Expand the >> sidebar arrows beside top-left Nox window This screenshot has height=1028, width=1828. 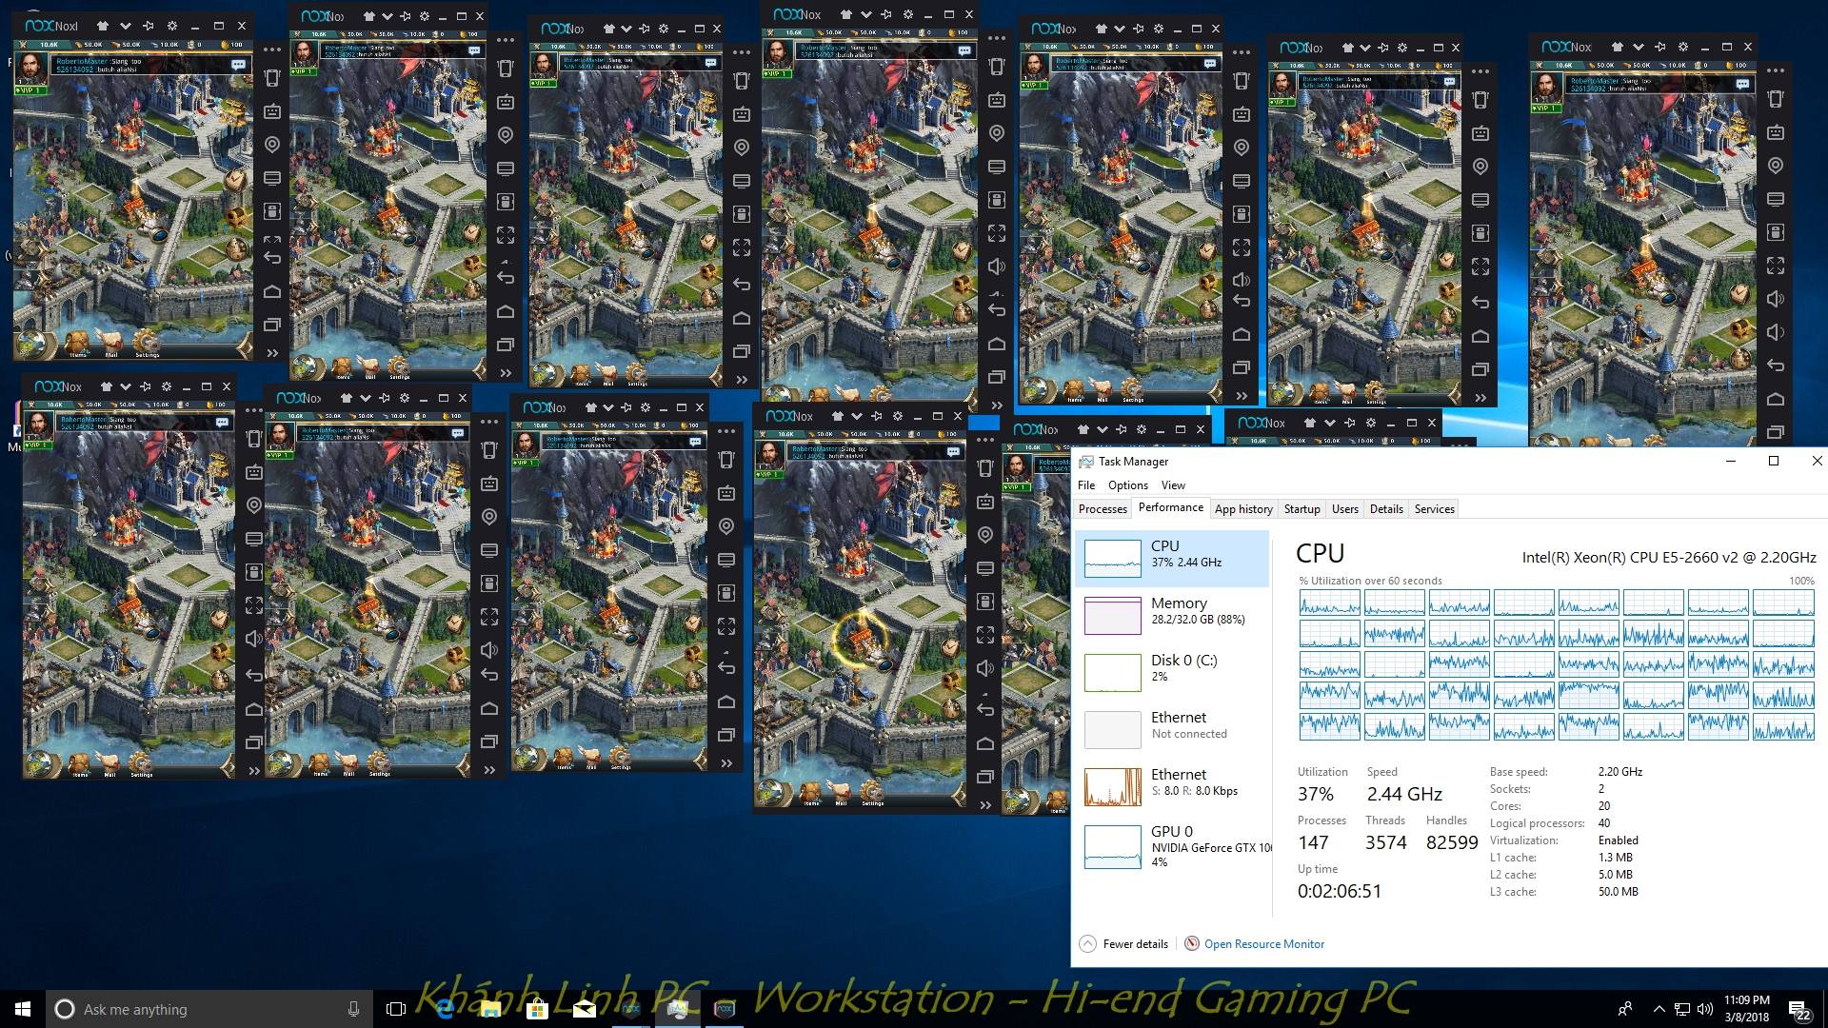point(272,352)
